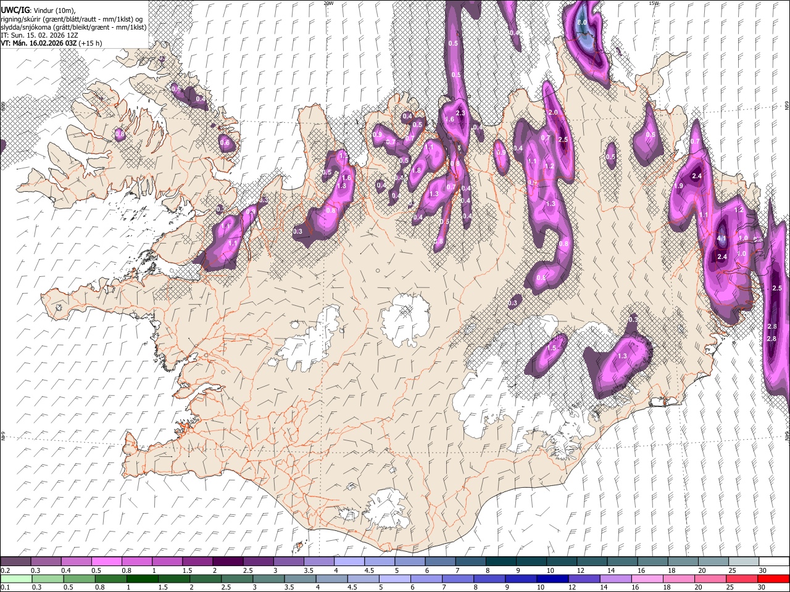Click the 4.1 snowfall peak value in east

click(721, 238)
